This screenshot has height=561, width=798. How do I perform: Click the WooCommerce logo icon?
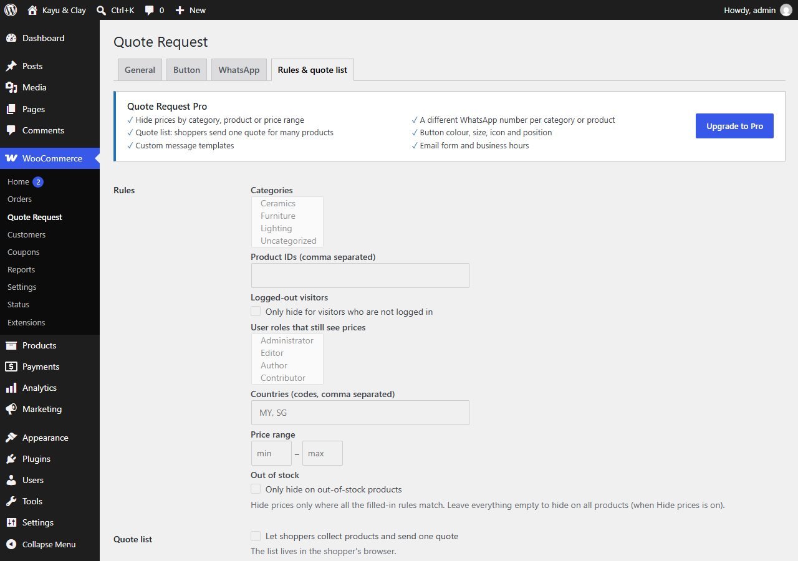[11, 158]
